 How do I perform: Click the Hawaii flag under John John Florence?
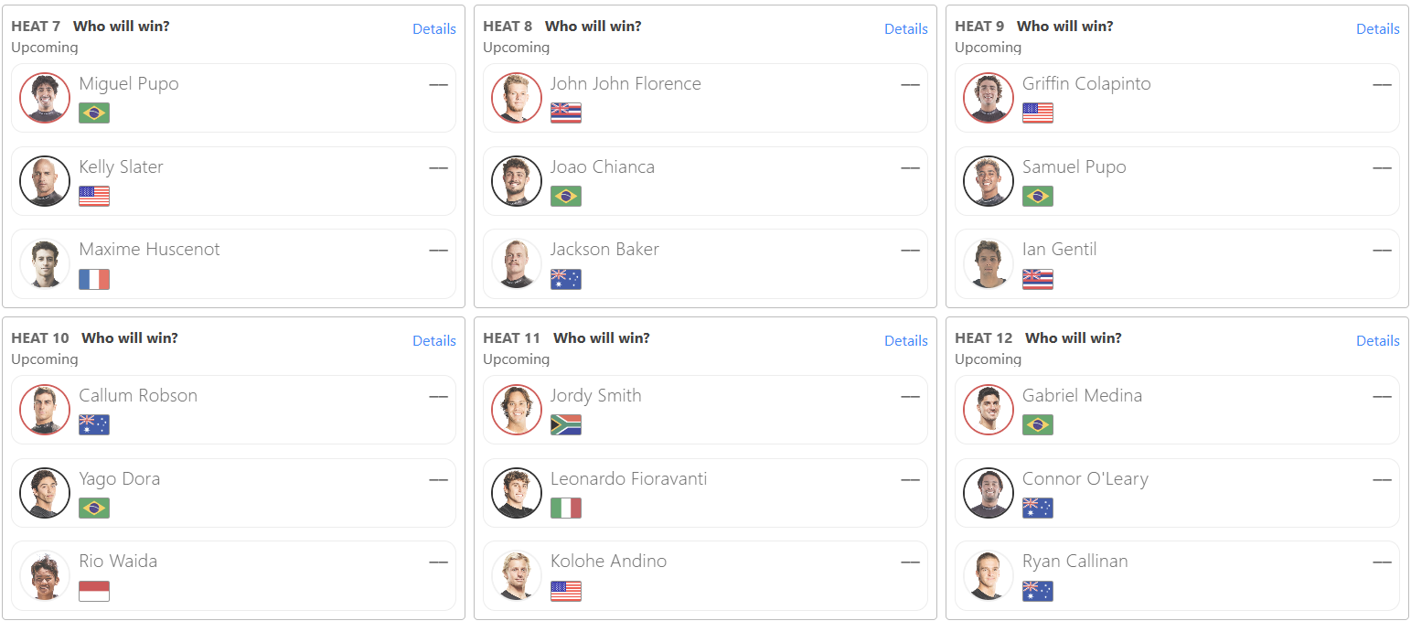pyautogui.click(x=566, y=112)
